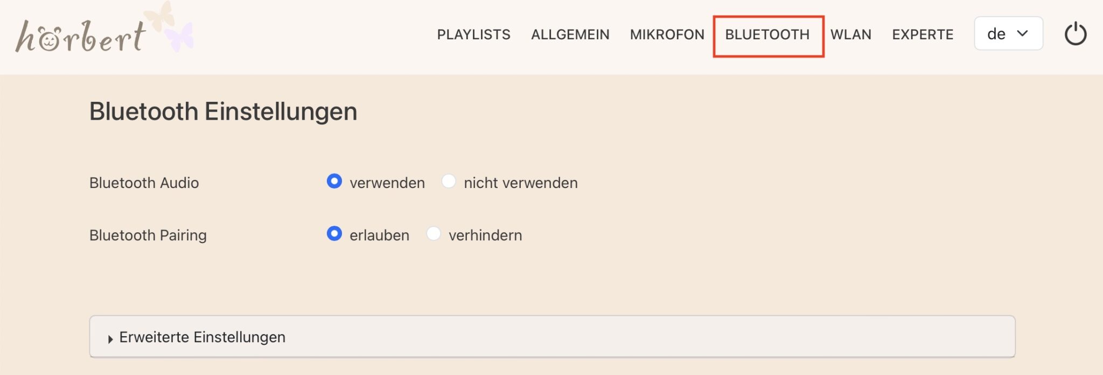This screenshot has width=1103, height=375.
Task: Choose verhindern for Bluetooth Pairing
Action: pos(434,234)
